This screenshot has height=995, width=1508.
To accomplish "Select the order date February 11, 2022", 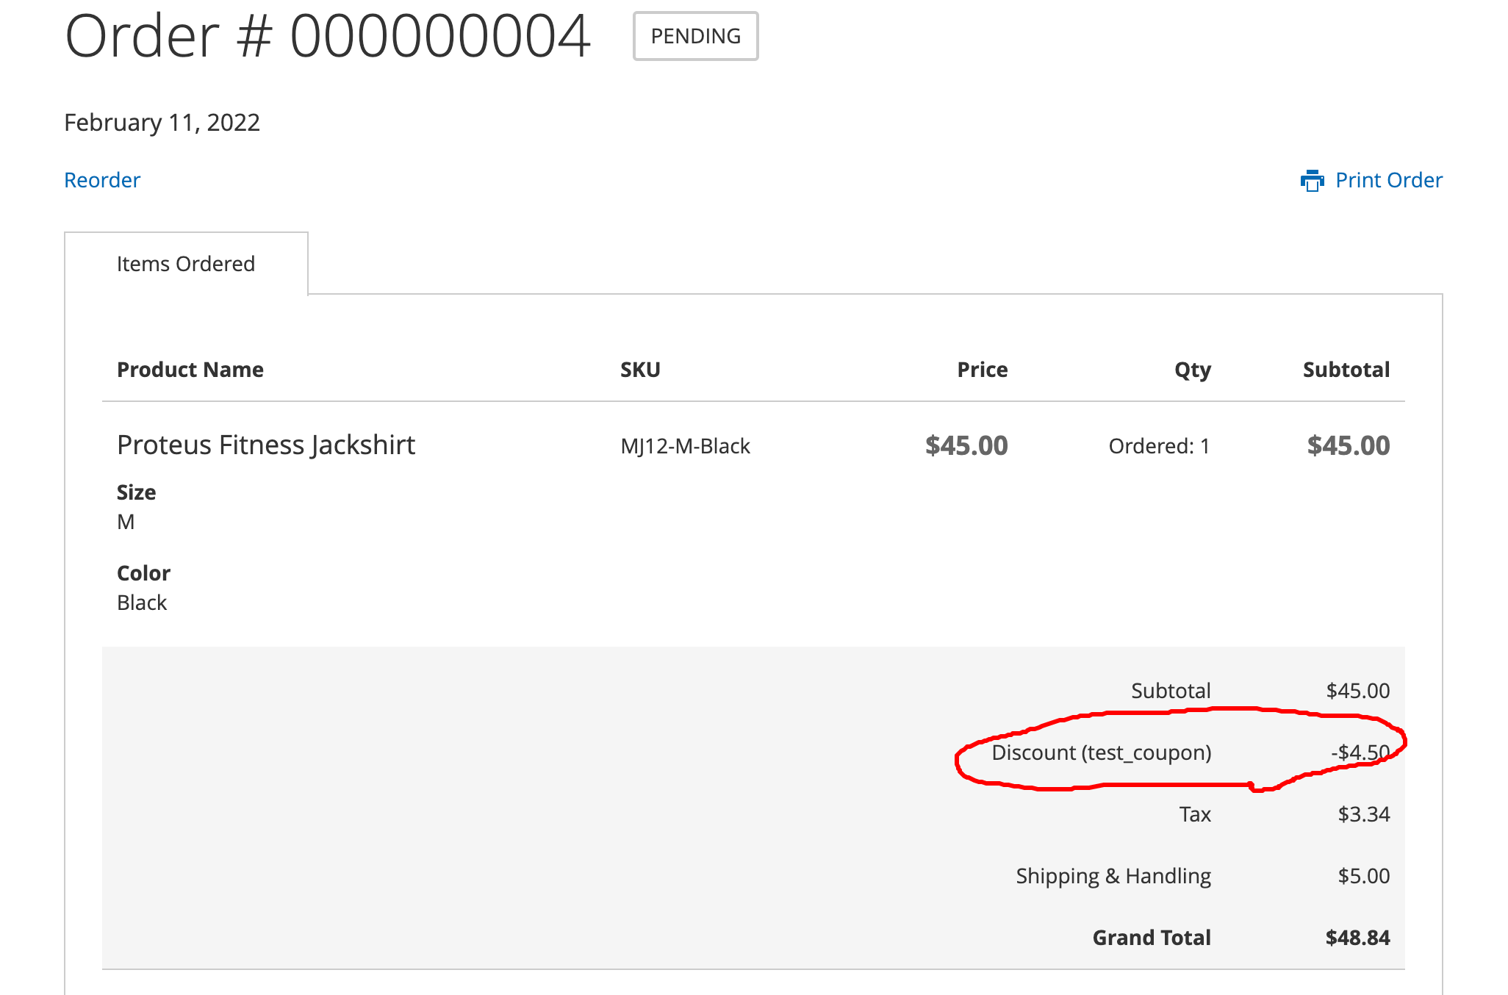I will click(x=162, y=122).
